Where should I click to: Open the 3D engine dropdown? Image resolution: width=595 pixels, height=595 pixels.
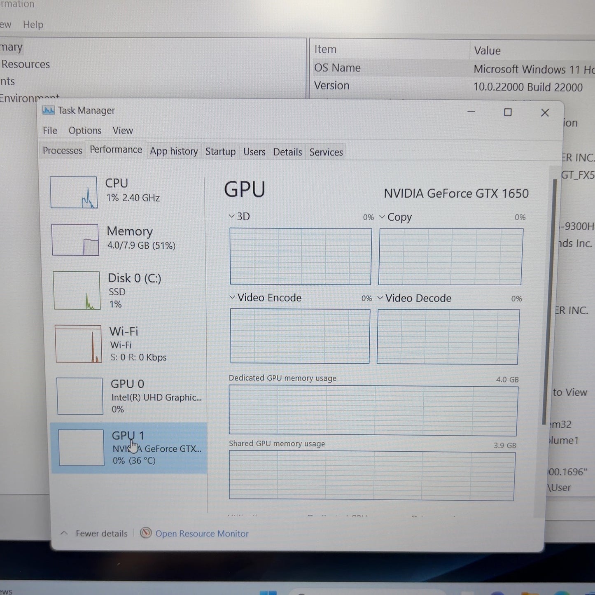[x=231, y=216]
